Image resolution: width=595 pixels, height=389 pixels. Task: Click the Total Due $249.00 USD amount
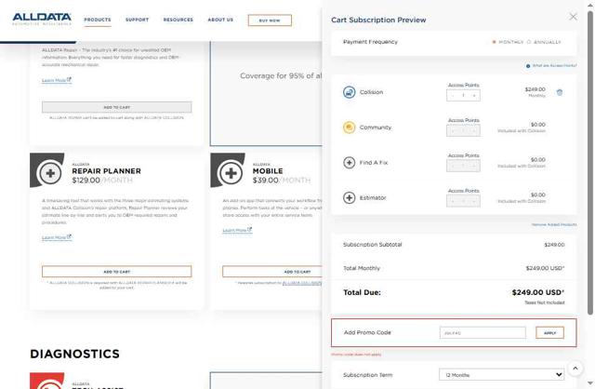click(537, 292)
